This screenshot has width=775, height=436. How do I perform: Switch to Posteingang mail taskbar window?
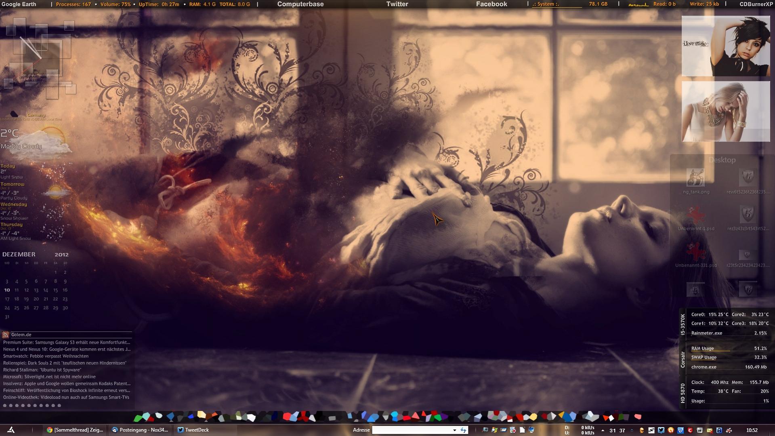click(140, 430)
